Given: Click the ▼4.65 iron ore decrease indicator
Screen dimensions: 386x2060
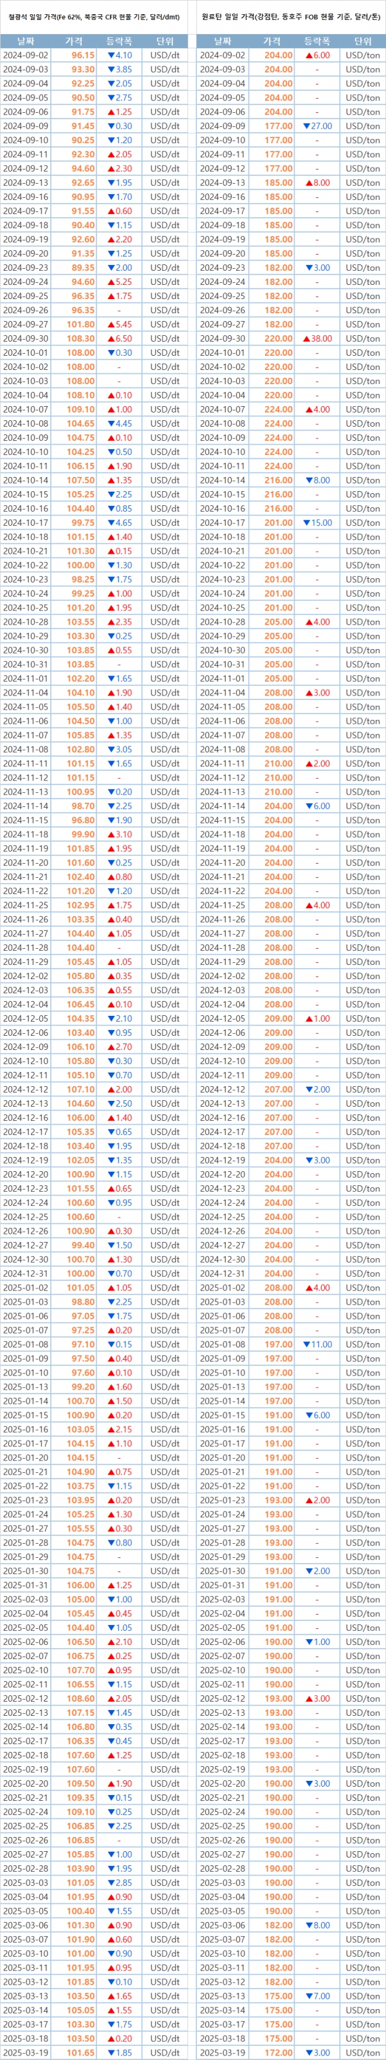Looking at the screenshot, I should [120, 523].
